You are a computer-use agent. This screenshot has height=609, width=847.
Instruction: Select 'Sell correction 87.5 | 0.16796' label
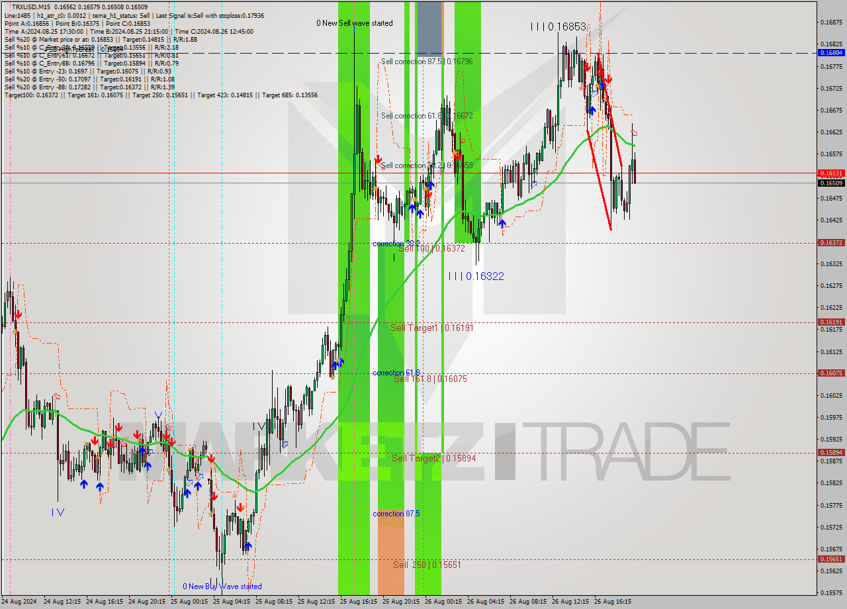(x=427, y=62)
